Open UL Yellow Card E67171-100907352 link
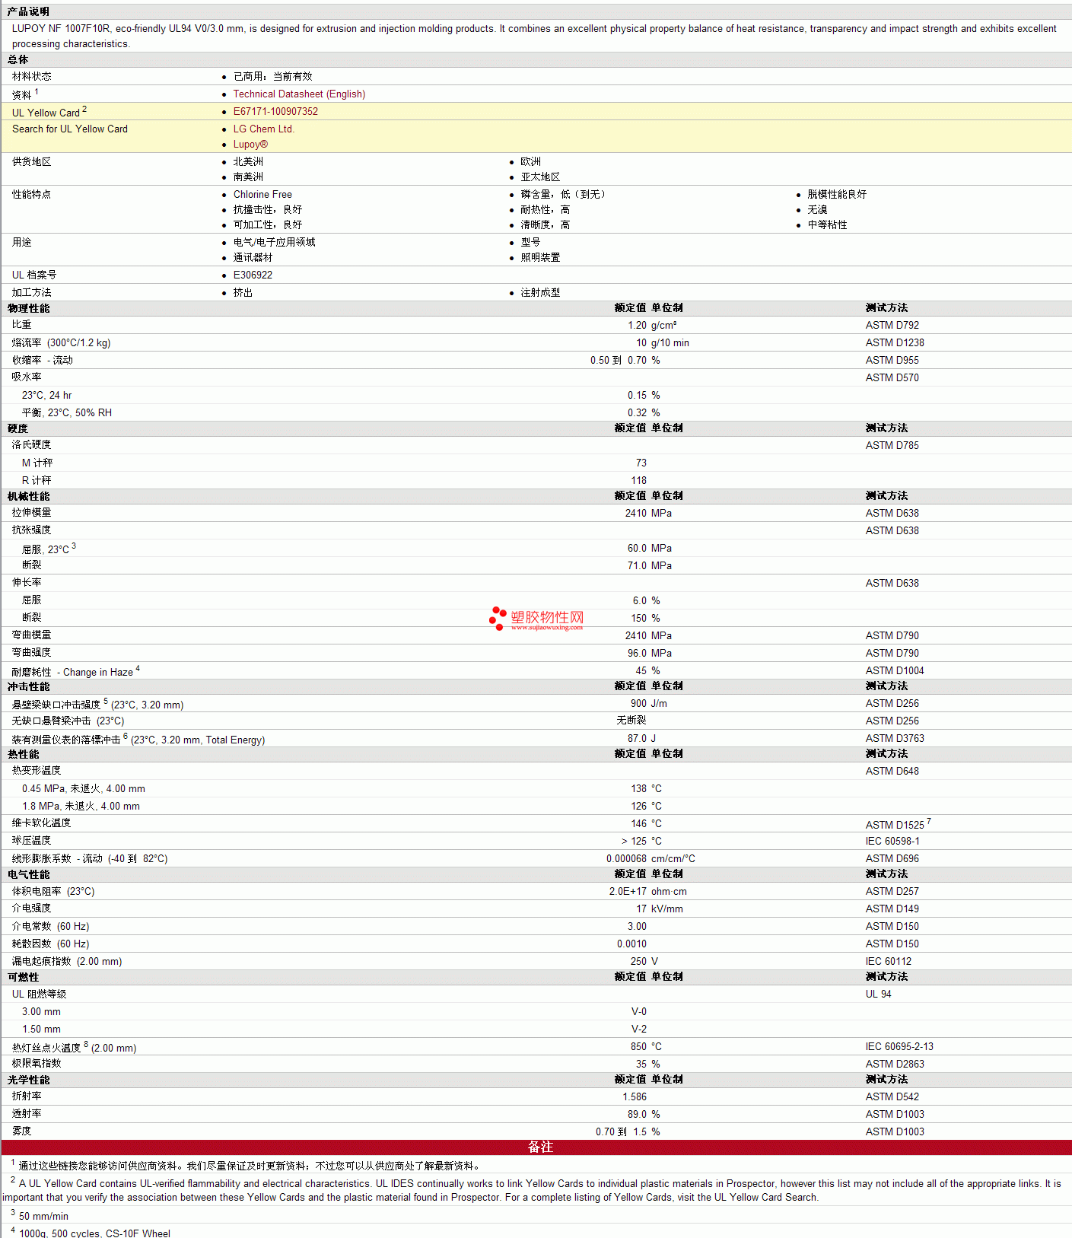1072x1238 pixels. [275, 112]
